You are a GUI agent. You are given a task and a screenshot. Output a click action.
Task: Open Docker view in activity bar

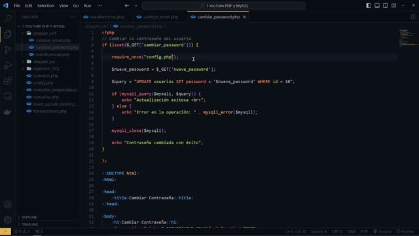point(8,111)
